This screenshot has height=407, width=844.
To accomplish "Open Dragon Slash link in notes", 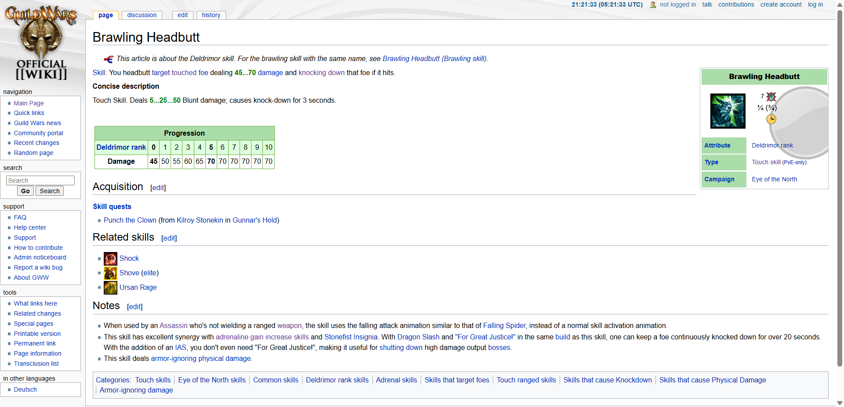I will tap(418, 337).
